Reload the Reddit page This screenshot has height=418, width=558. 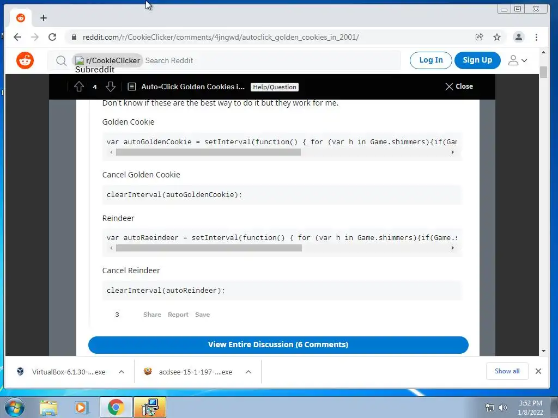(52, 37)
